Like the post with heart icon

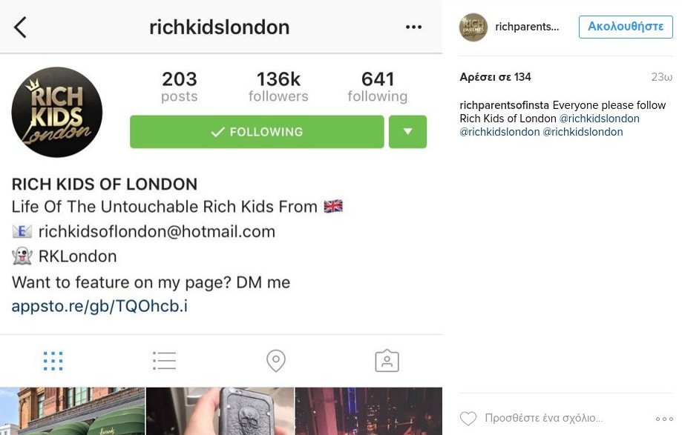(x=468, y=419)
